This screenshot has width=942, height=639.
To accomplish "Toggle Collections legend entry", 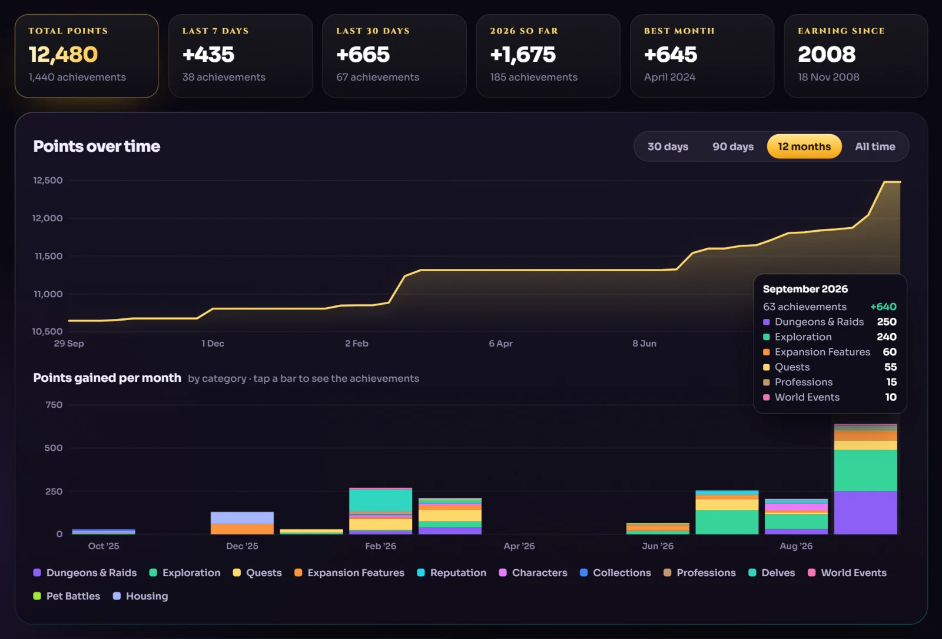I will [x=615, y=573].
